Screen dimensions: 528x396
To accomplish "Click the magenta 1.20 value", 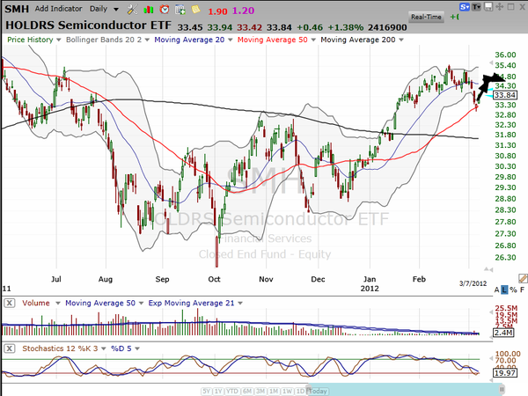I will 243,11.
